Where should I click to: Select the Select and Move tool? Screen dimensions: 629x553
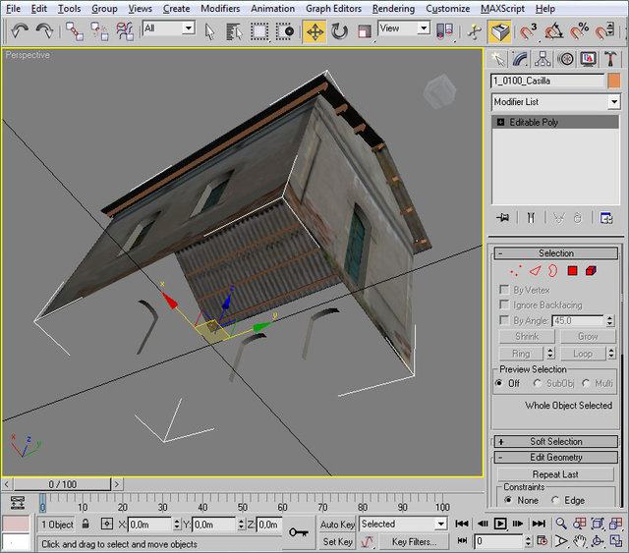(314, 30)
